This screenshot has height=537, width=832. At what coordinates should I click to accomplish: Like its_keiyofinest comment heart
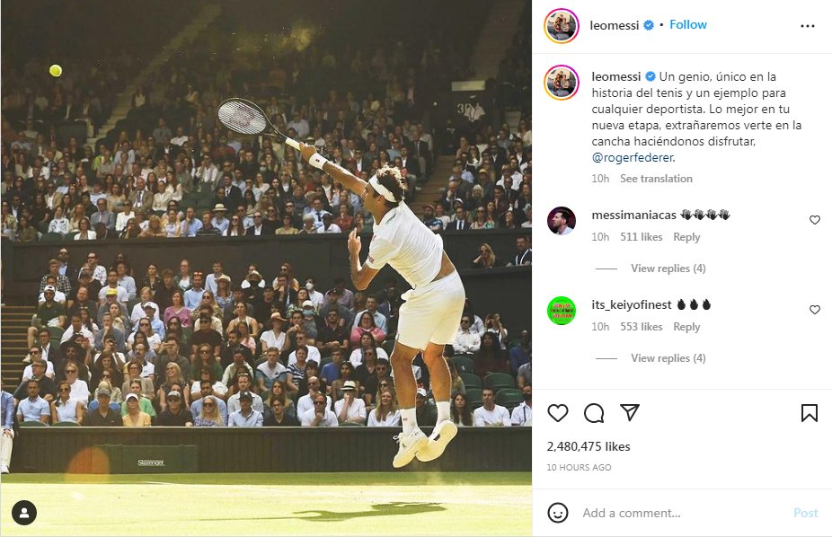coord(815,310)
